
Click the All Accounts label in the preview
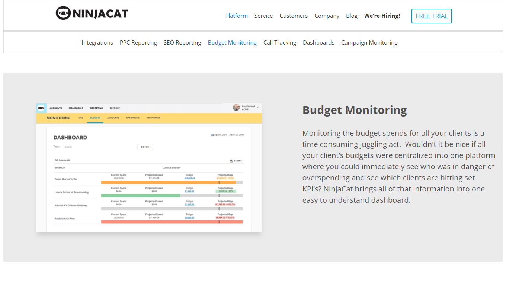point(63,160)
